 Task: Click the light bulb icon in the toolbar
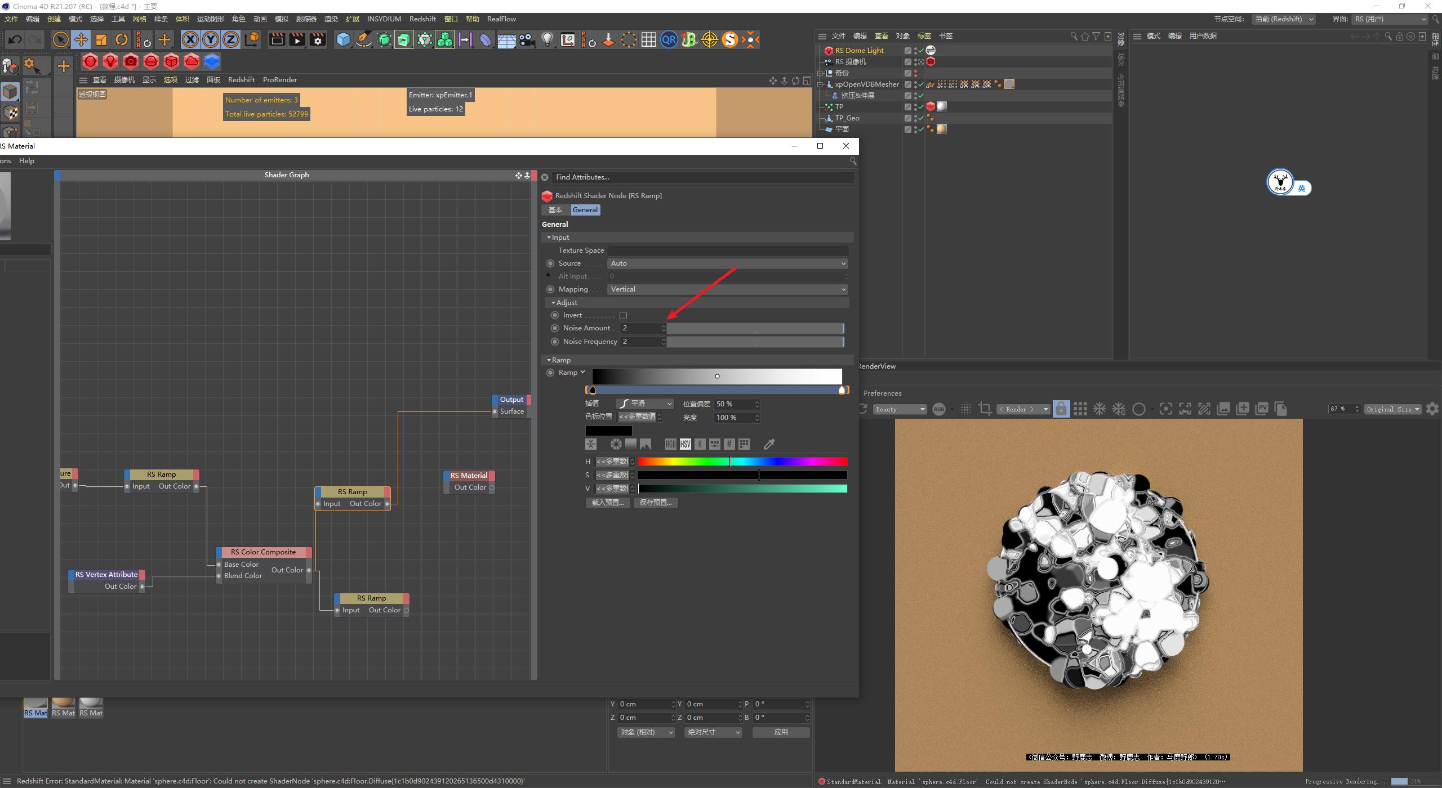(x=547, y=39)
